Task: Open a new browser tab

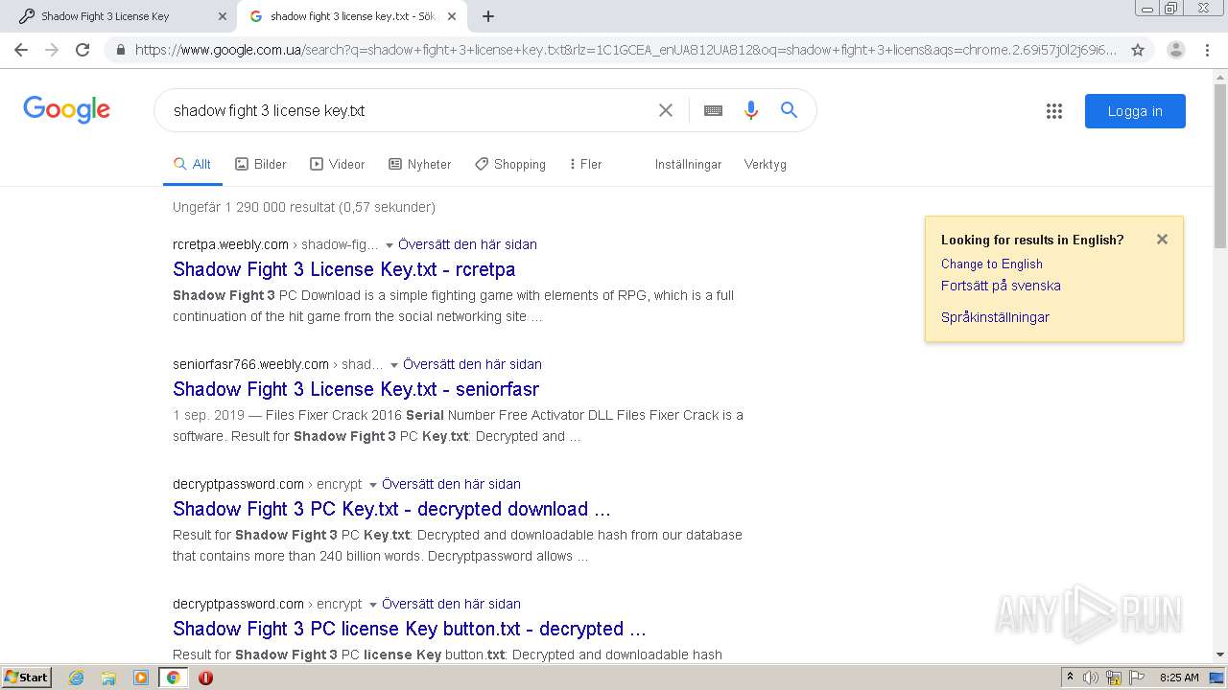Action: pyautogui.click(x=487, y=16)
